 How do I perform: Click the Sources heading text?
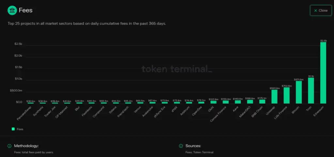coord(193,146)
